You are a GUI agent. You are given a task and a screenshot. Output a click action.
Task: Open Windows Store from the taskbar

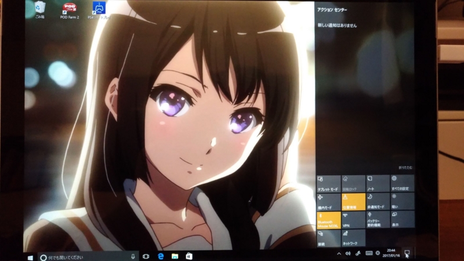click(189, 256)
